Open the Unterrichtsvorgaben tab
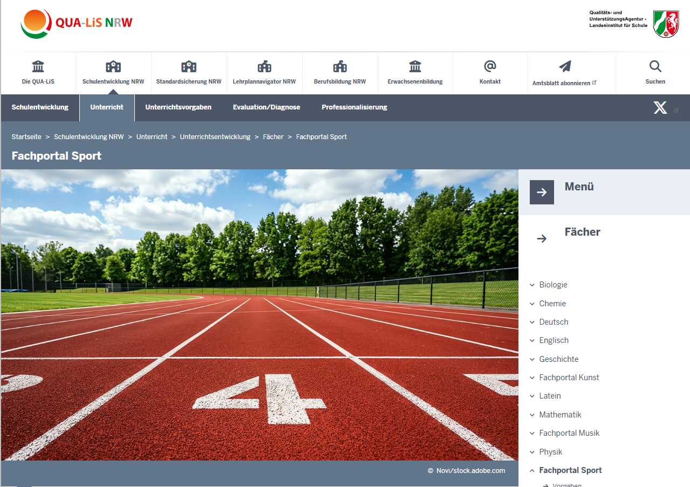Image resolution: width=690 pixels, height=487 pixels. [x=178, y=107]
